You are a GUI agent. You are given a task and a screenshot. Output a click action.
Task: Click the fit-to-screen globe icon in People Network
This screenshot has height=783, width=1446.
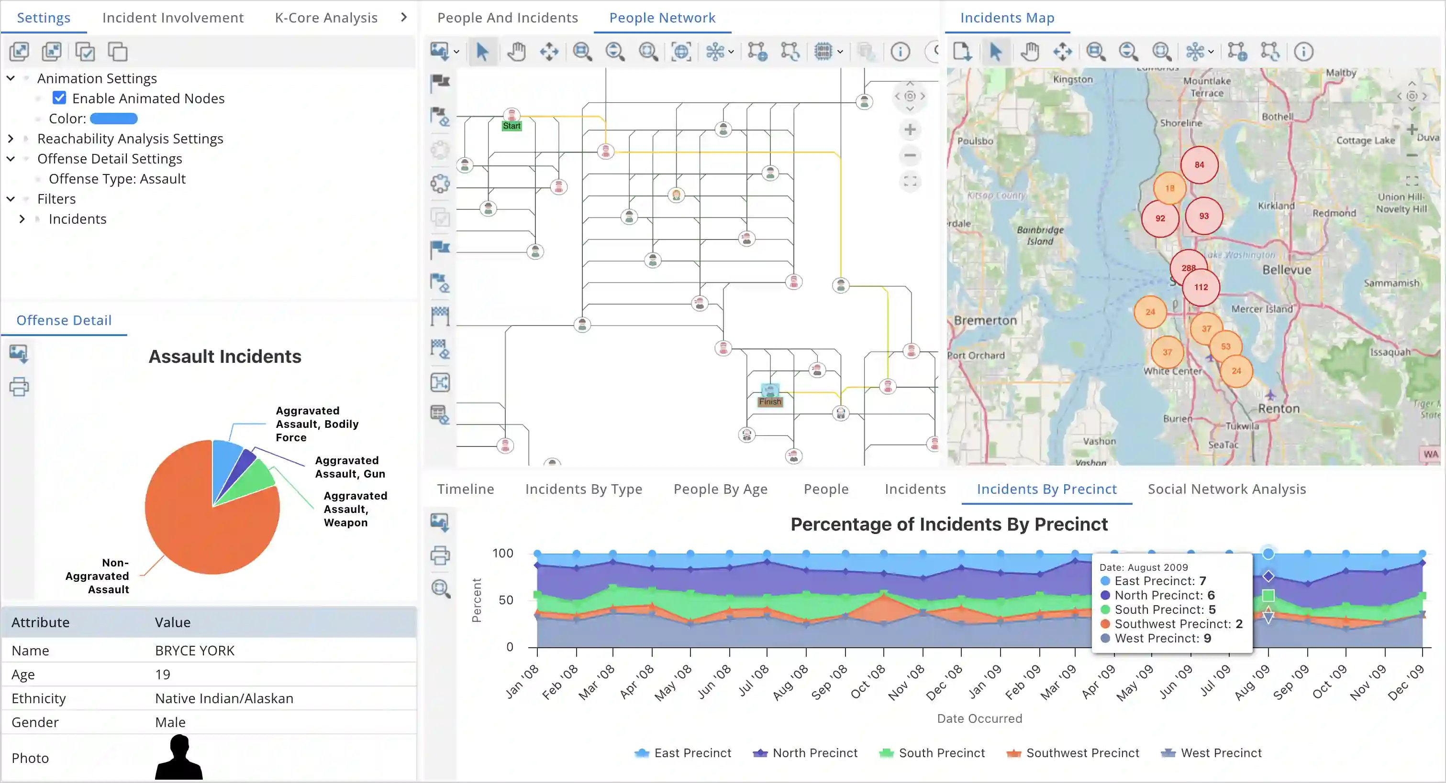coord(681,52)
